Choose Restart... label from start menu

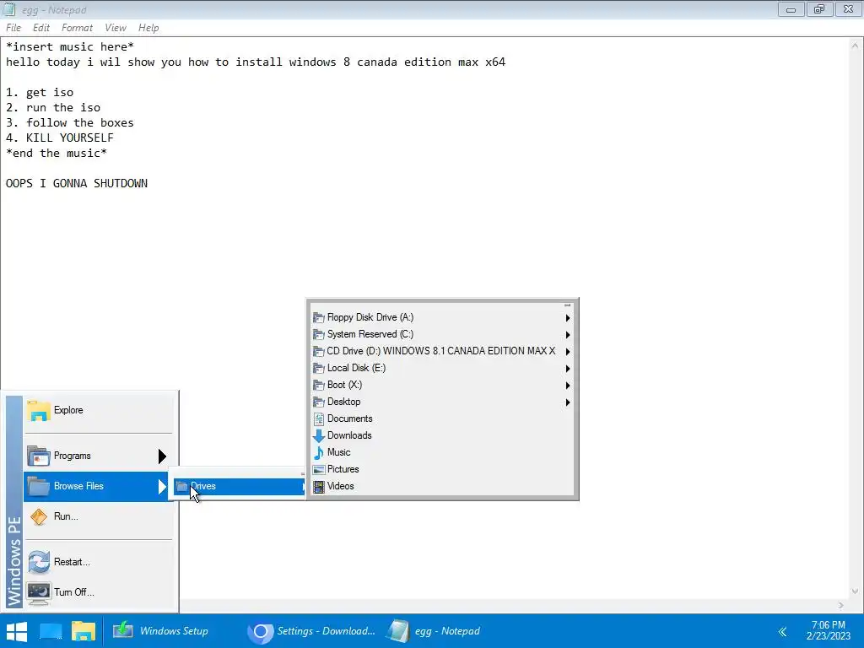pyautogui.click(x=73, y=562)
